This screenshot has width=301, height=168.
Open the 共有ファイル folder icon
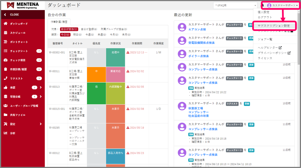6,115
